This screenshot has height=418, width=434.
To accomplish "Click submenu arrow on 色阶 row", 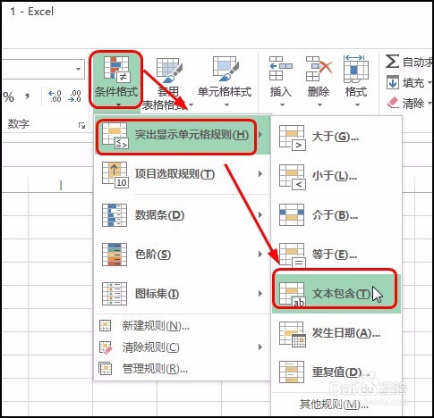I will 260,255.
